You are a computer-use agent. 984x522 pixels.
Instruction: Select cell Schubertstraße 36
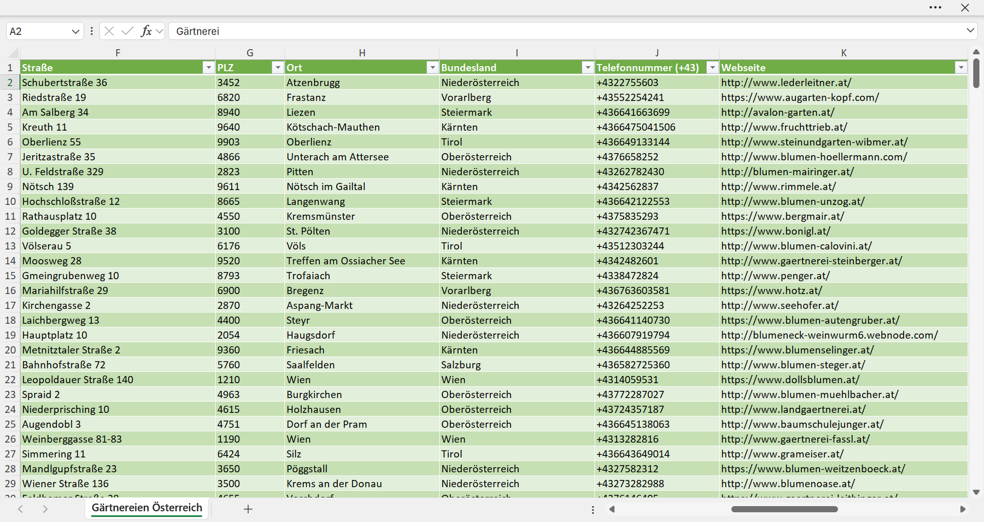point(118,83)
